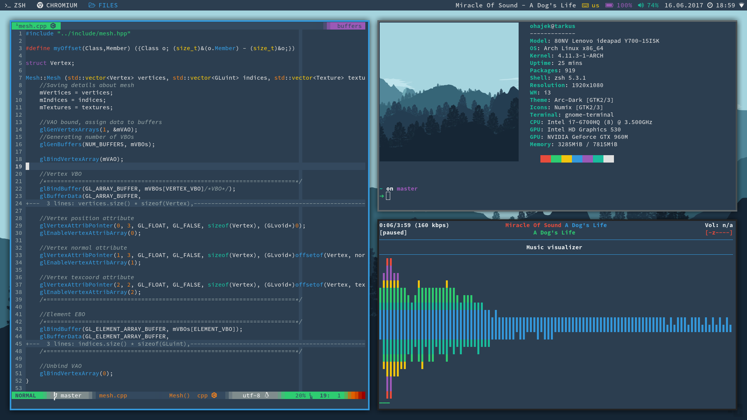Place cursor on the #include mesh.hpp line

78,33
